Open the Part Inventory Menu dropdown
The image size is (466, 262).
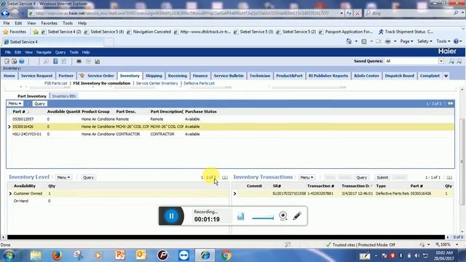pos(15,103)
